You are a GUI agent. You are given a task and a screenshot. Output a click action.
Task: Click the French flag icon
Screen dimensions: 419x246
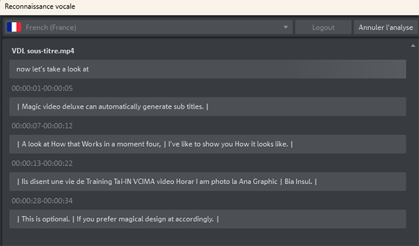[14, 27]
